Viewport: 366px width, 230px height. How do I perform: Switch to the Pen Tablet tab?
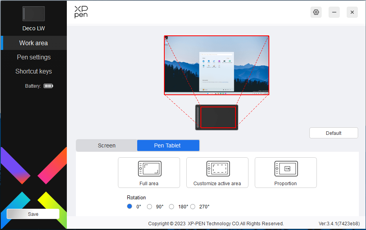point(168,145)
